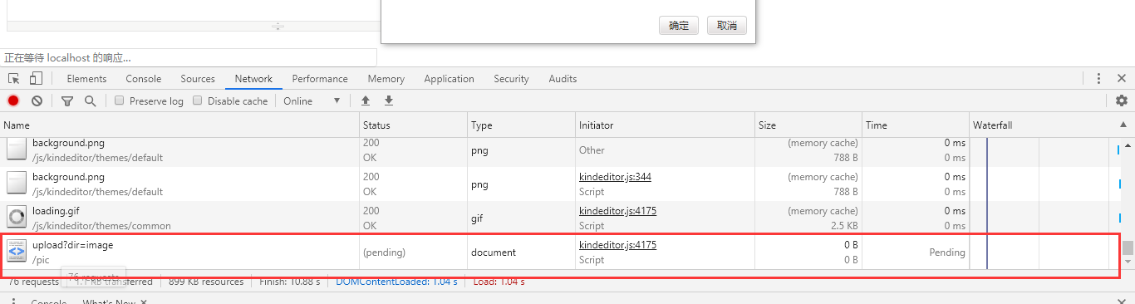Enable the Disable cache checkbox
Screen dimensions: 1135x304
198,101
